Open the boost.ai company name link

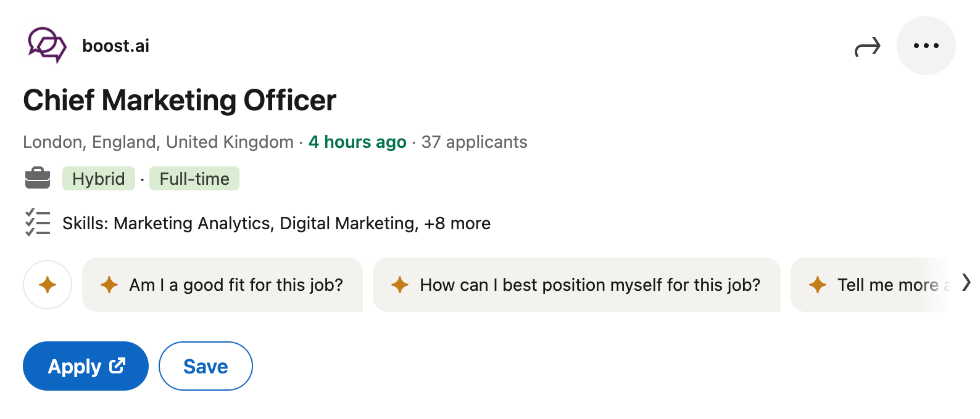[x=116, y=45]
